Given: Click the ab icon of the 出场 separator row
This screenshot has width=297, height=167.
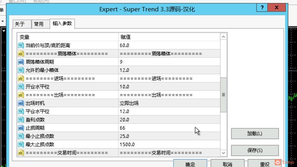Looking at the screenshot, I should pos(21,95).
